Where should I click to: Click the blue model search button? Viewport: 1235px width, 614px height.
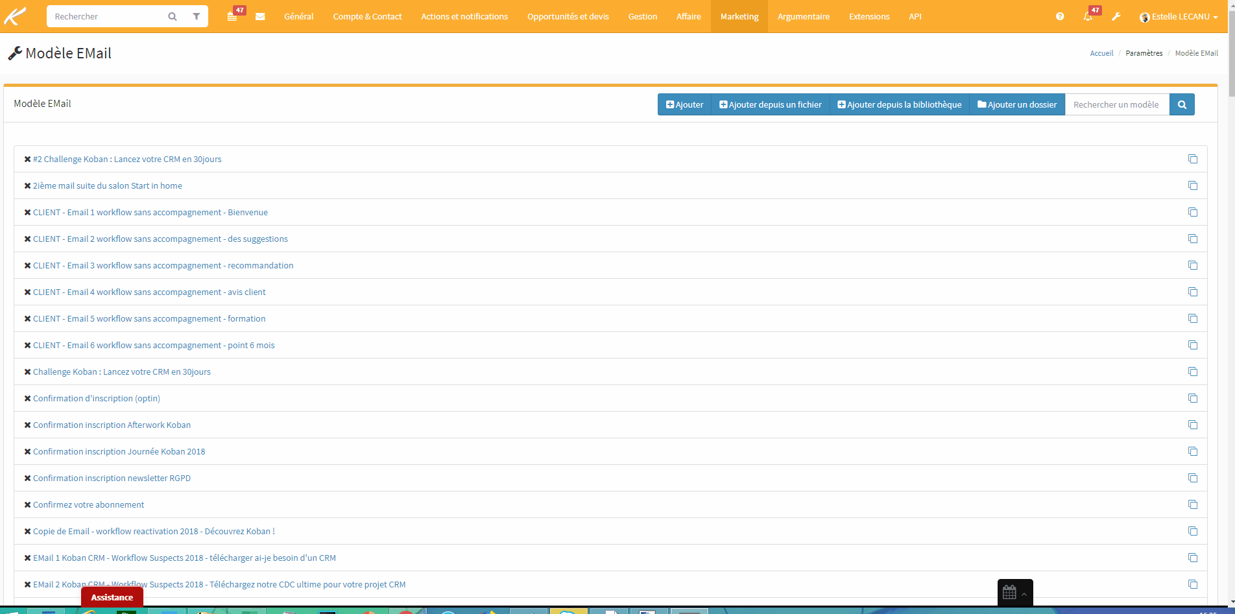1182,104
